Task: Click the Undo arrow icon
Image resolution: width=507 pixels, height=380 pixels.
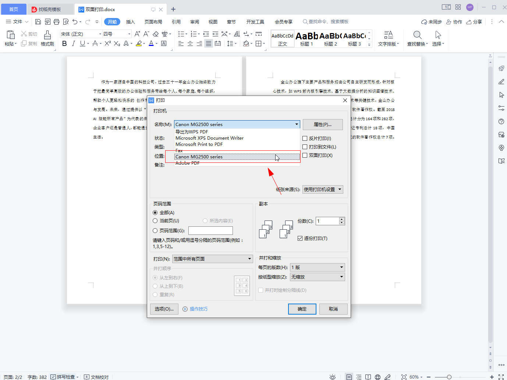Action: tap(75, 22)
